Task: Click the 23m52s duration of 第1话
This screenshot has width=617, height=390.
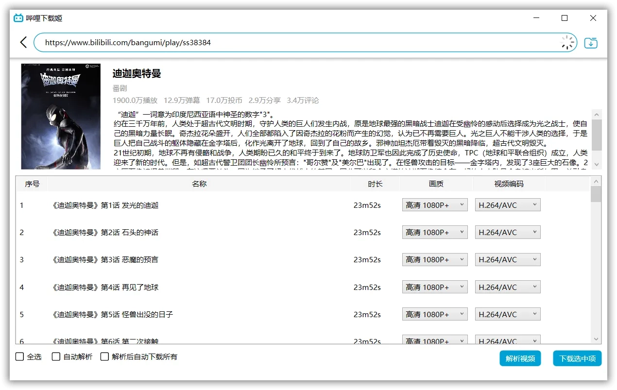Action: [x=367, y=205]
